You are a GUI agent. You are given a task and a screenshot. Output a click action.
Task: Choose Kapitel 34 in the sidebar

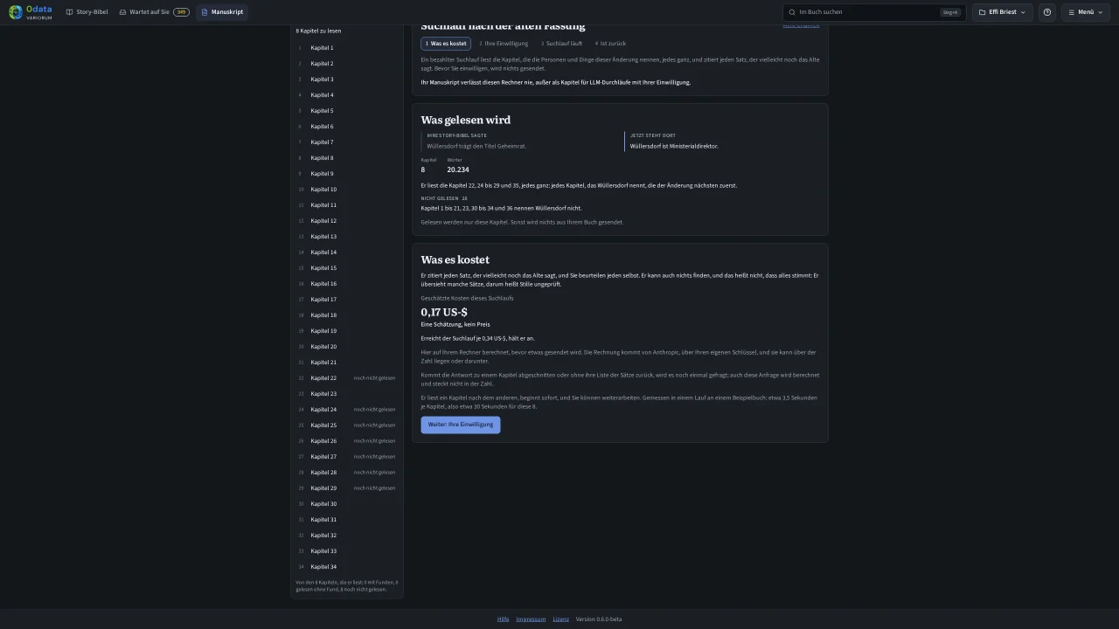(x=347, y=567)
